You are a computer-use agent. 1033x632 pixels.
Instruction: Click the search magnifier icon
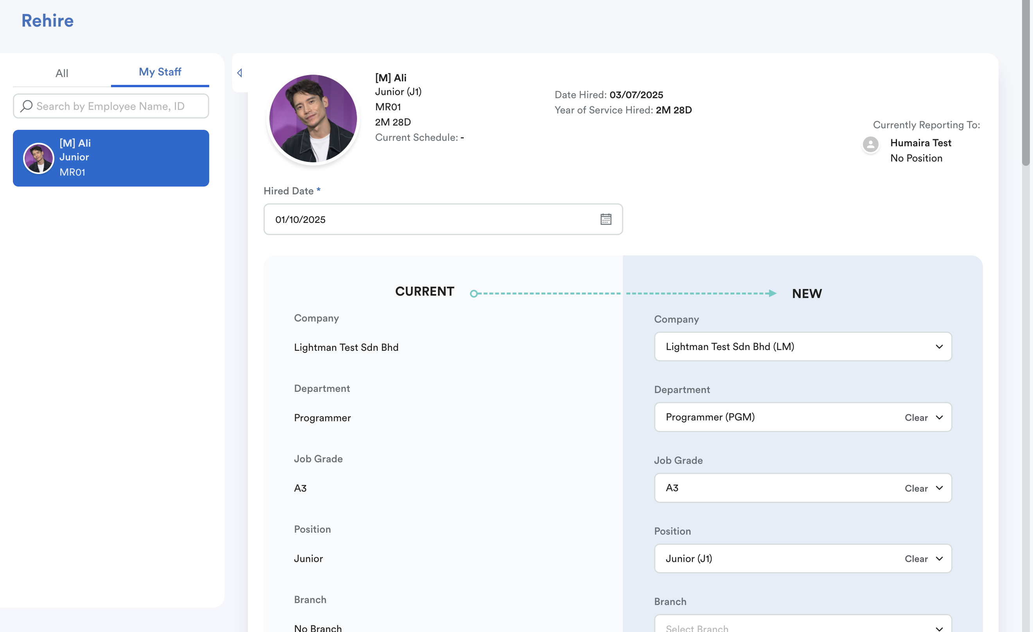pyautogui.click(x=27, y=106)
